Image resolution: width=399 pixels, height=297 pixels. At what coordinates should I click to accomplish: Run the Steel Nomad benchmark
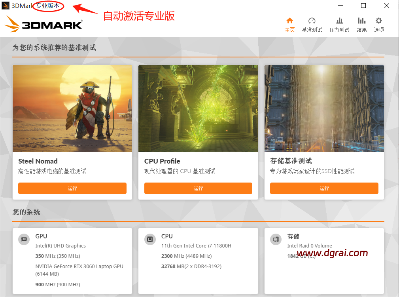72,188
